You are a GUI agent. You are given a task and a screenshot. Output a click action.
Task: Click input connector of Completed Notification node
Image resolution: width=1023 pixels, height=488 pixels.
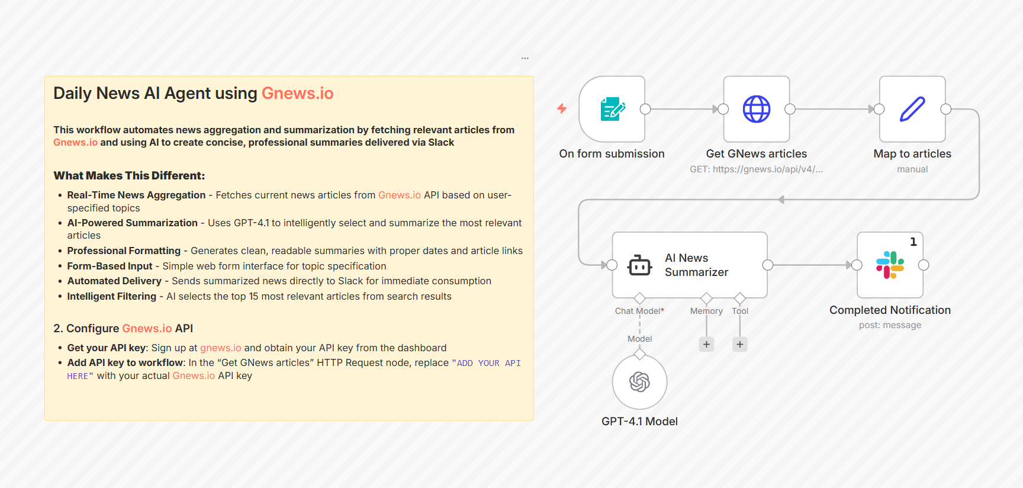click(857, 265)
